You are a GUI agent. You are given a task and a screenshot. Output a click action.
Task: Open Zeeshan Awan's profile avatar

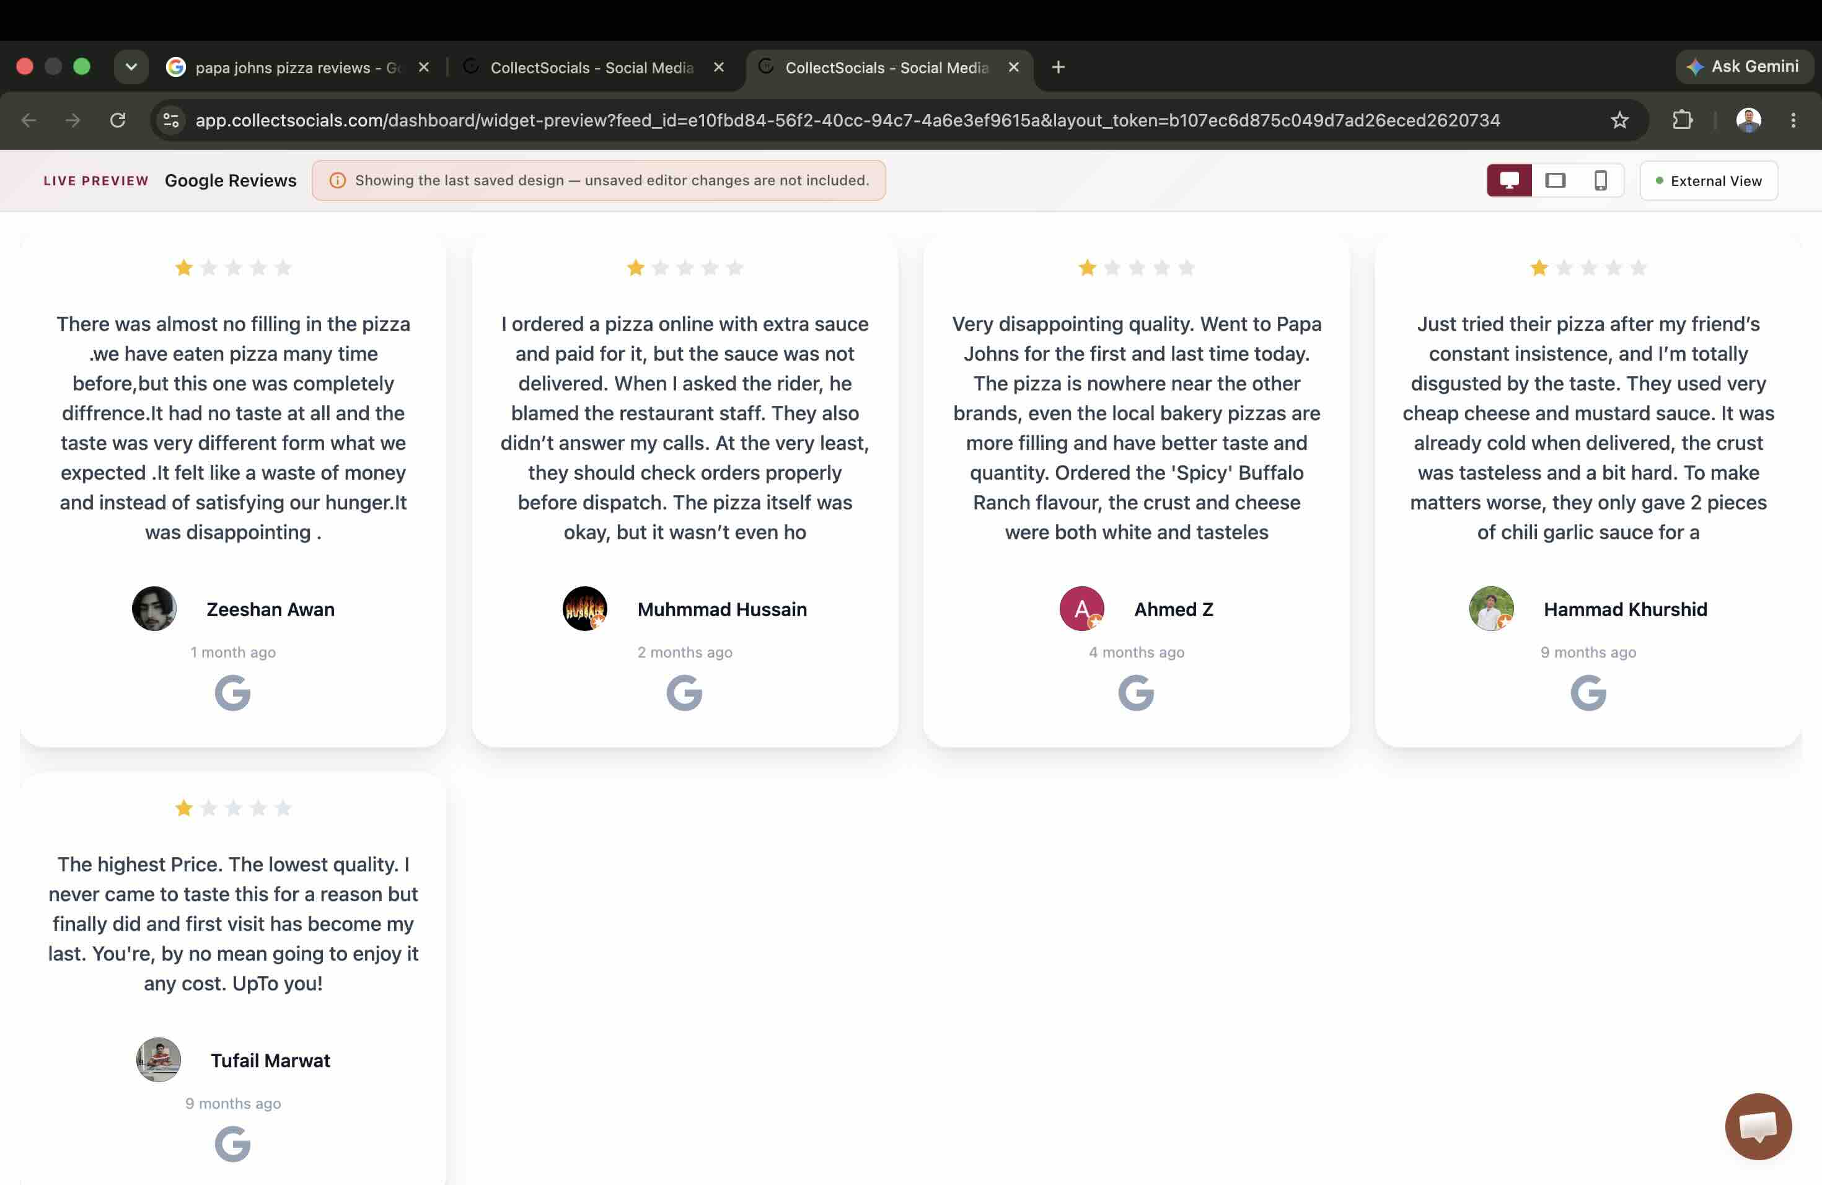(154, 609)
